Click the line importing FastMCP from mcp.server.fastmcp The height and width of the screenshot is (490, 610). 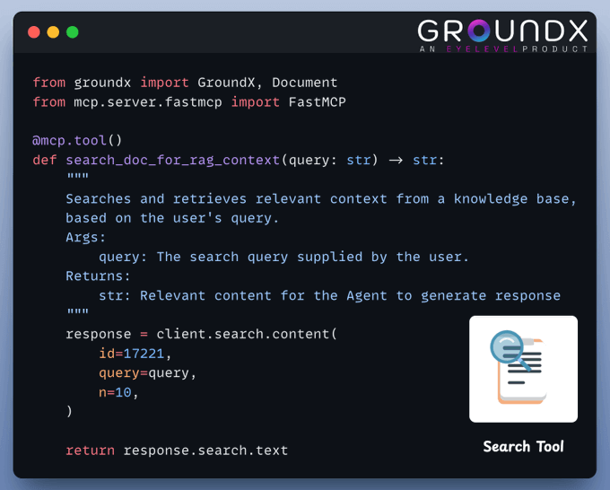189,102
